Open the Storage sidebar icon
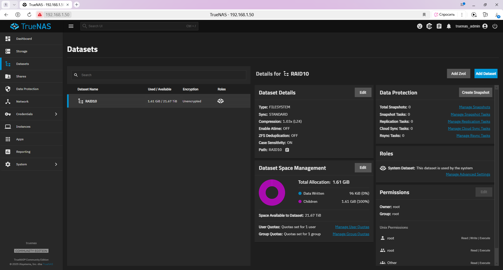The width and height of the screenshot is (503, 270). point(8,51)
